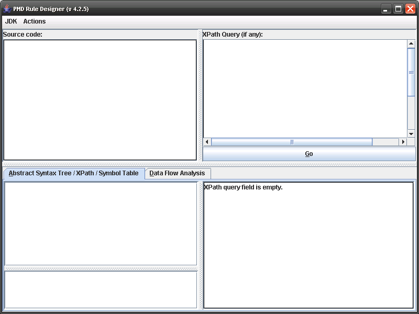Viewport: 419px width, 314px height.
Task: Click the XPath query field is empty message
Action: [x=242, y=187]
